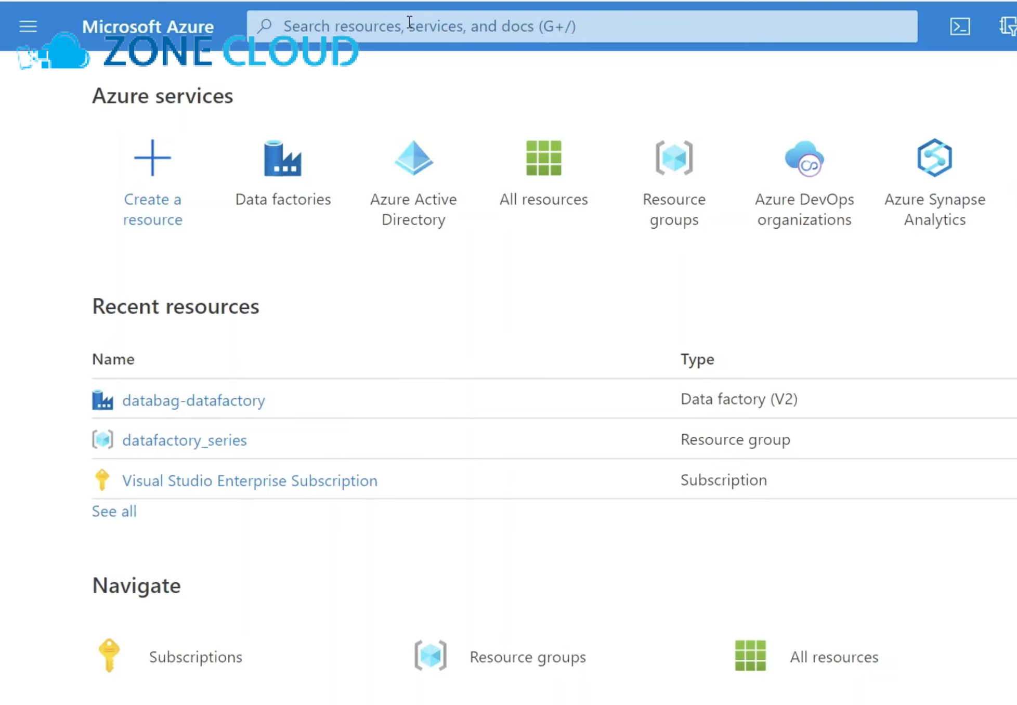Go to All resources in Navigate section
1017x705 pixels.
(834, 657)
